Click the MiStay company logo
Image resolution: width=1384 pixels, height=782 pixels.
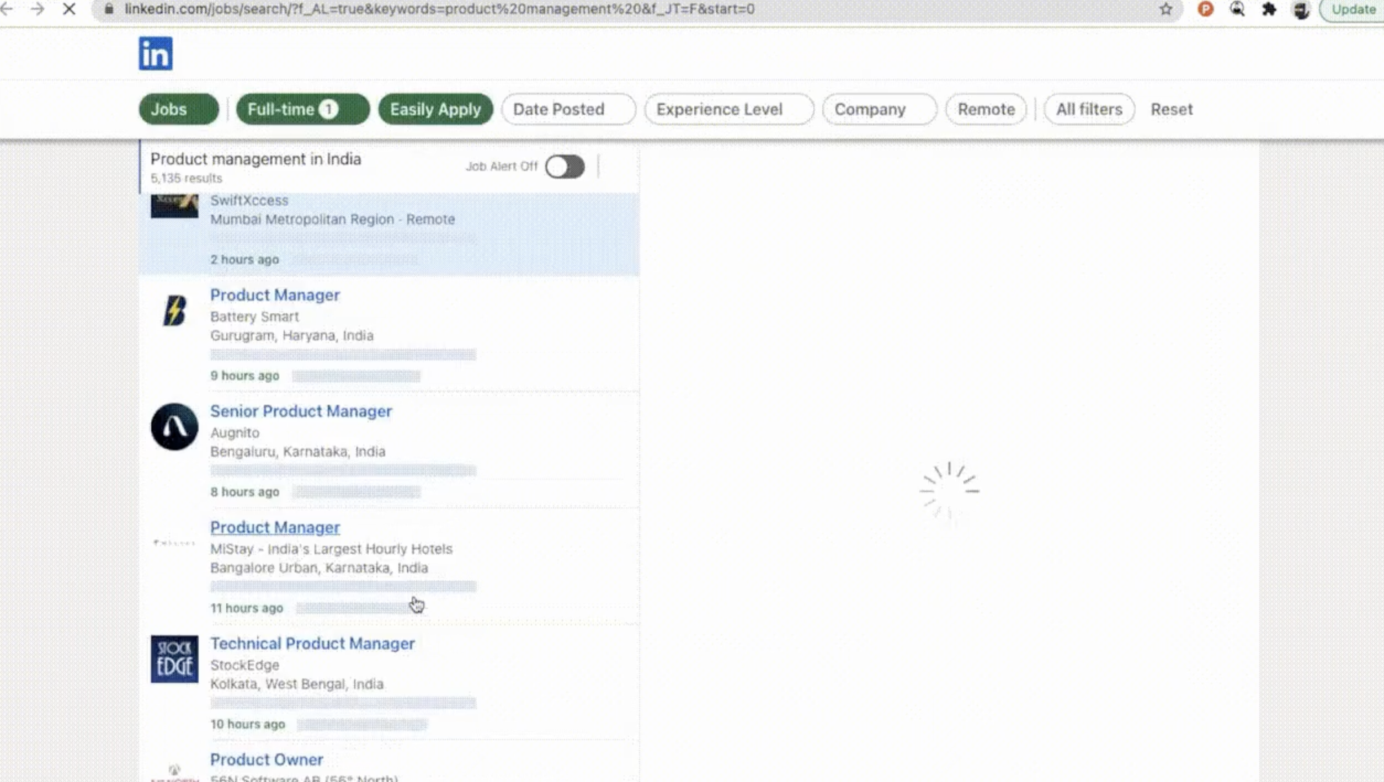click(x=174, y=543)
